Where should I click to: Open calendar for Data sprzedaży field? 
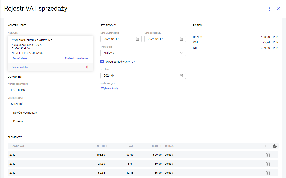(x=181, y=39)
